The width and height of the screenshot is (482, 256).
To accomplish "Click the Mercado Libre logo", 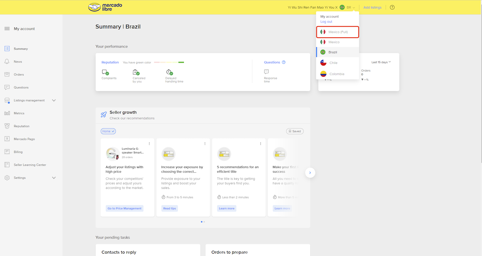I will click(x=105, y=7).
